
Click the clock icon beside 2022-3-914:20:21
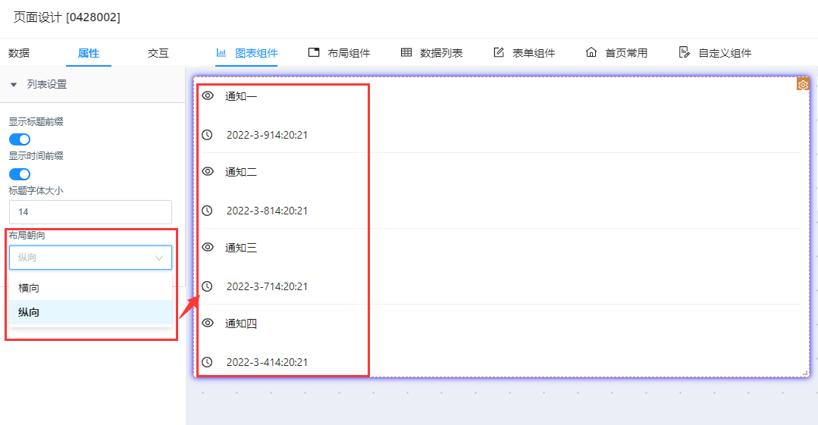point(207,135)
